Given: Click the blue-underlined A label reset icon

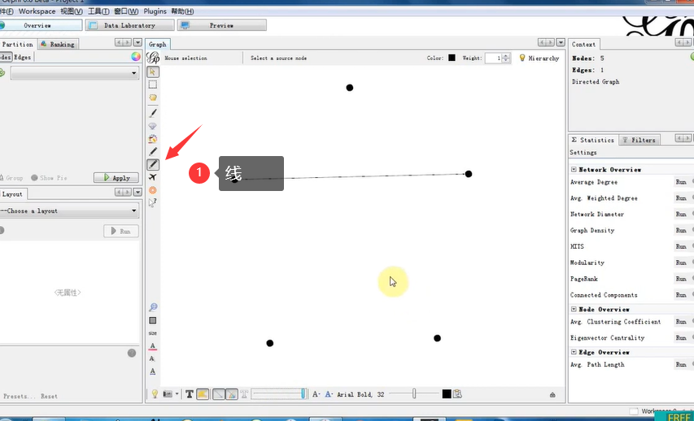Looking at the screenshot, I should point(153,372).
